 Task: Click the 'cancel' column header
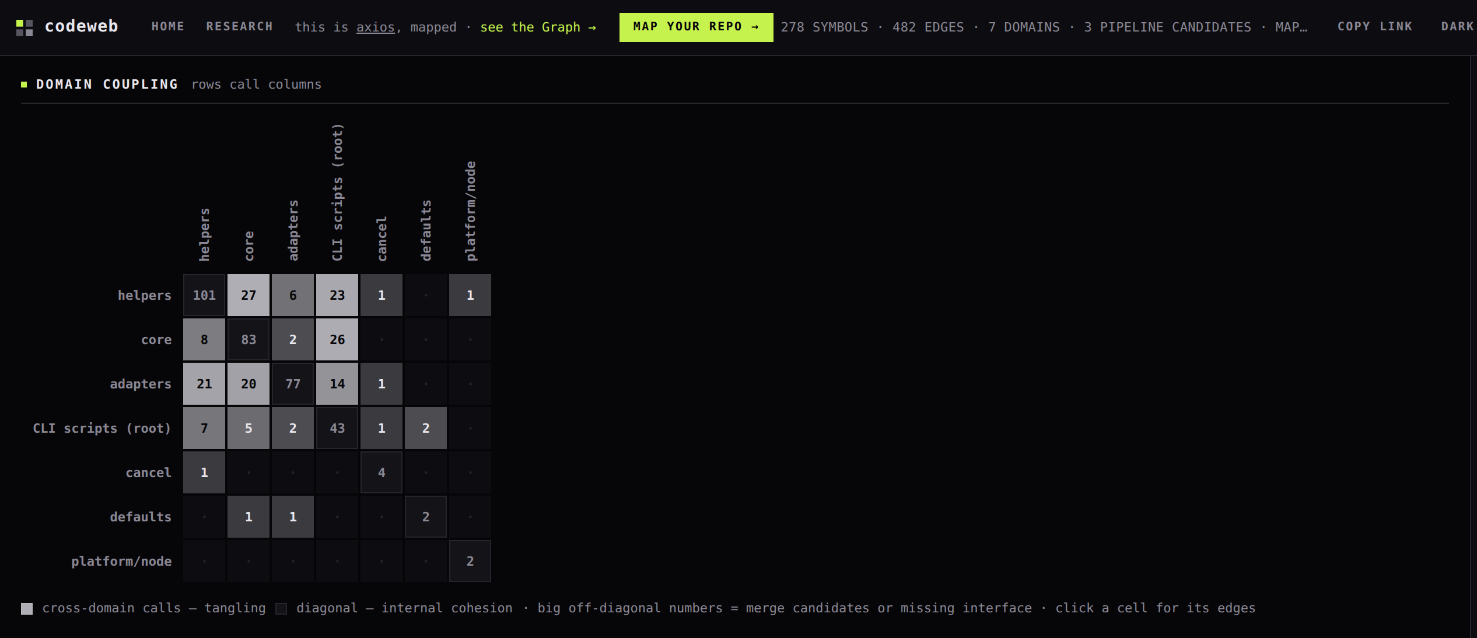pyautogui.click(x=381, y=239)
